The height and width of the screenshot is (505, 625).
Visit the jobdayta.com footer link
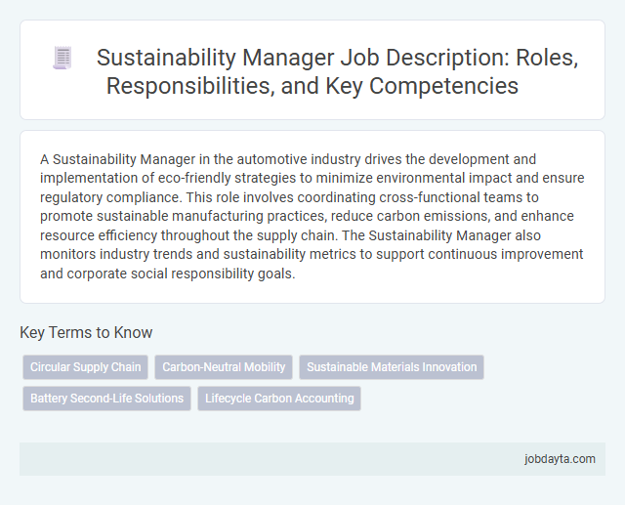(x=560, y=459)
